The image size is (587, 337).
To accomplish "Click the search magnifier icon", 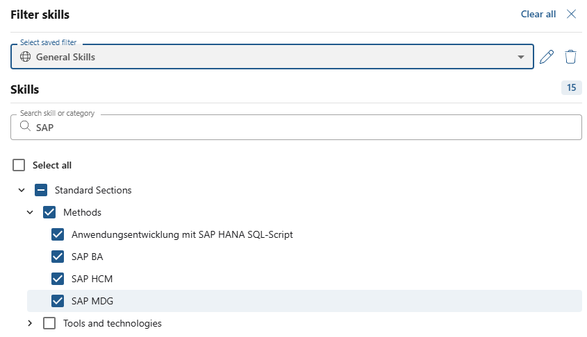I will pyautogui.click(x=25, y=126).
